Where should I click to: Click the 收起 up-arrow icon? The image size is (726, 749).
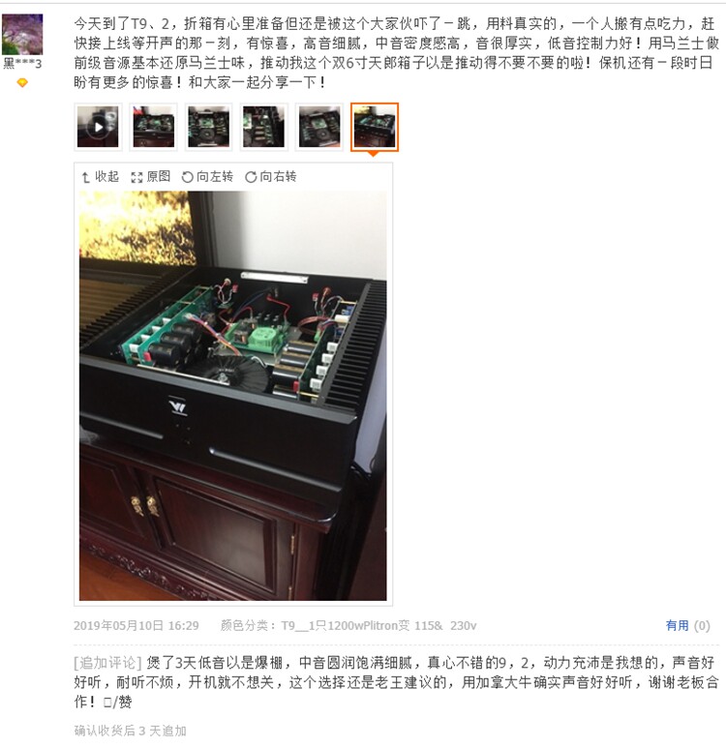pyautogui.click(x=85, y=178)
